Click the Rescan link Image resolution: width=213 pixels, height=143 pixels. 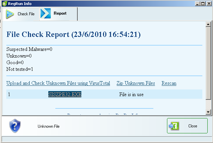click(x=169, y=83)
